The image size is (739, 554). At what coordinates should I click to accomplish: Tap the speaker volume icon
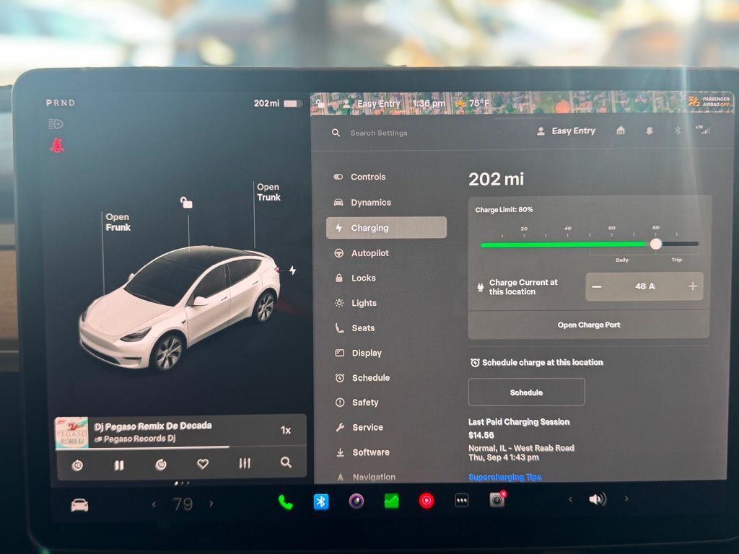[x=598, y=499]
